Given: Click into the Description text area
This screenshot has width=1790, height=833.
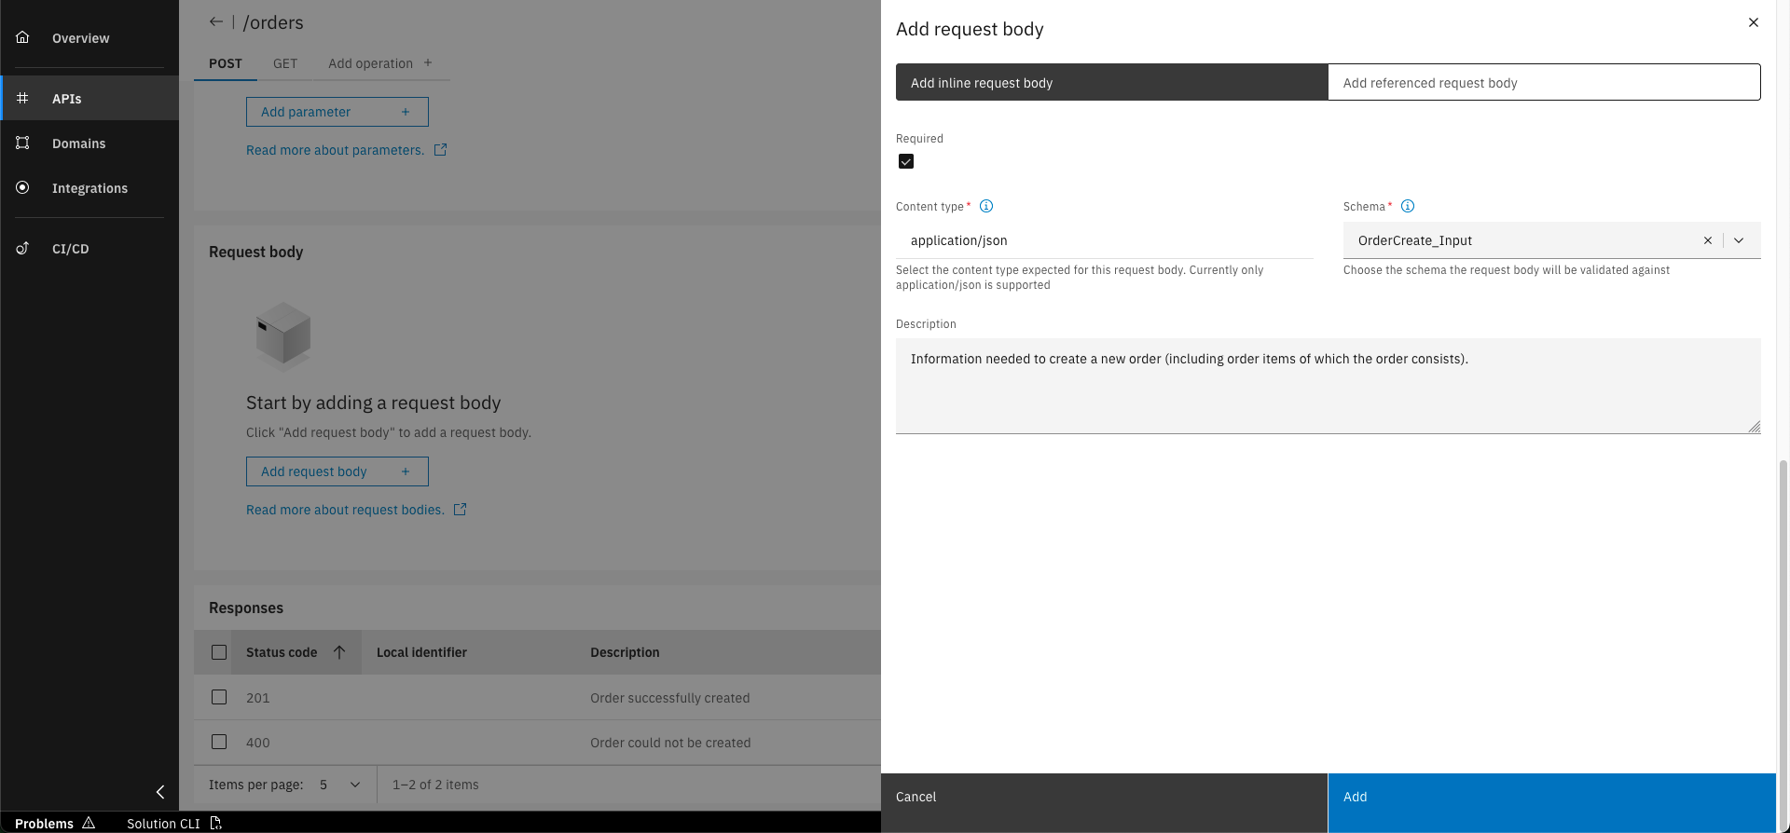Looking at the screenshot, I should (x=1329, y=386).
